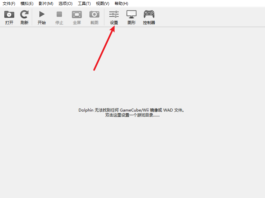265x198 pixels.
Task: Open the 文件(F) menu
Action: 9,3
